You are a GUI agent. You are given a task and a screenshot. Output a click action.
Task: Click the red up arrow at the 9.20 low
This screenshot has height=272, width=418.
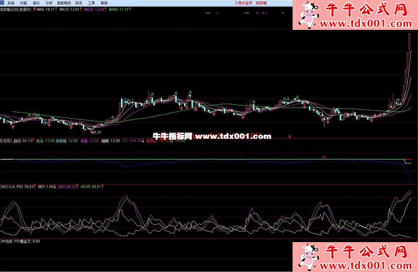pos(93,132)
